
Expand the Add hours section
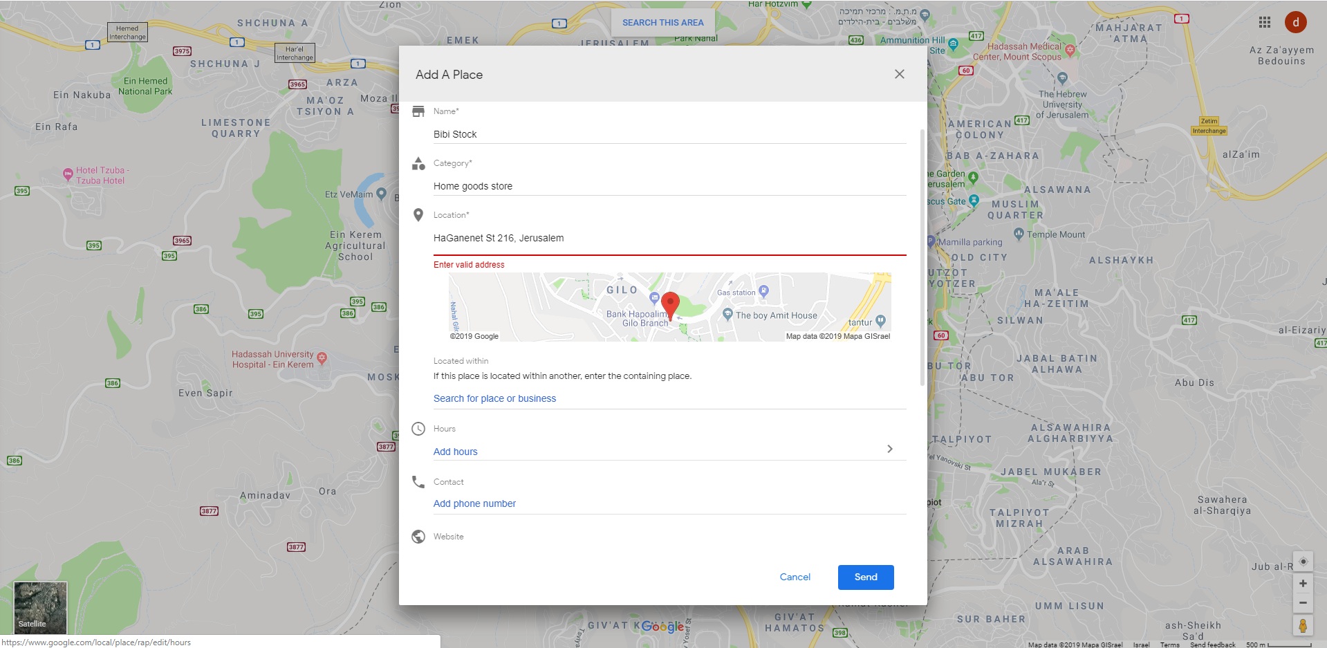pos(455,452)
